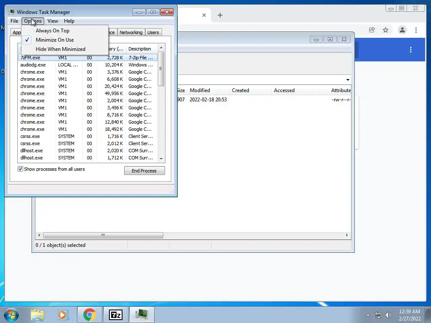Select dllhost.exe using 1,712 K memory
Screen dimensions: 431x323
pos(88,158)
